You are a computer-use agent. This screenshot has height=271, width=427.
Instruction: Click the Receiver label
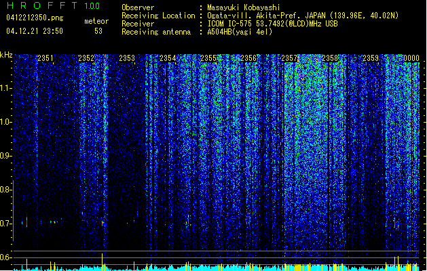(x=138, y=24)
